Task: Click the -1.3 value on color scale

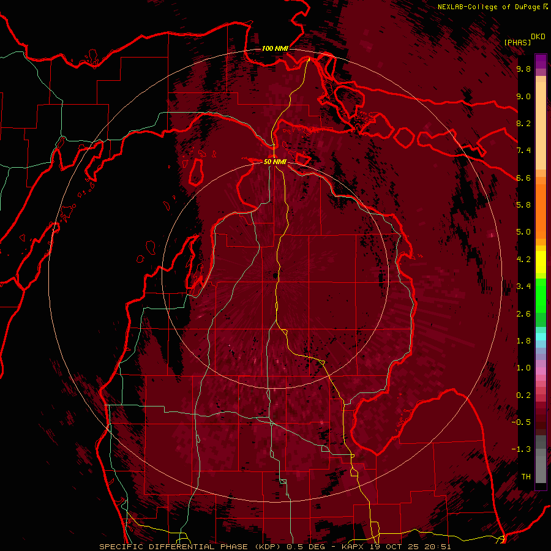Action: [521, 449]
